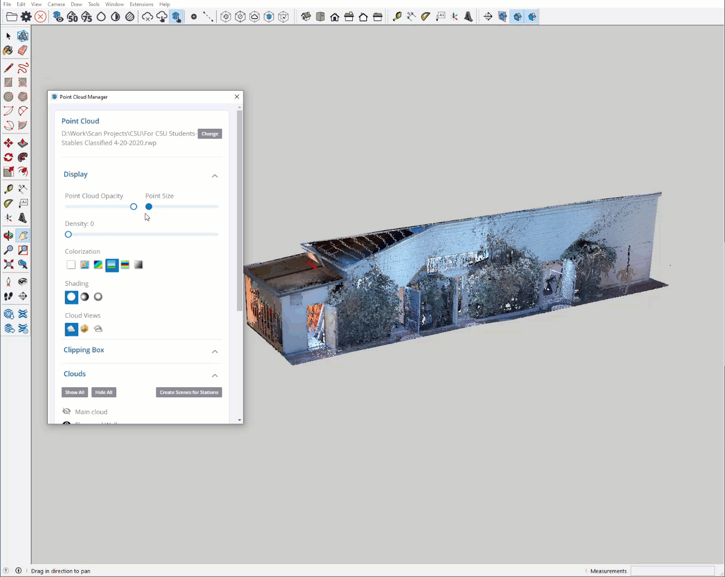This screenshot has width=725, height=577.
Task: Select the Tape Measure tool
Action: pyautogui.click(x=8, y=189)
